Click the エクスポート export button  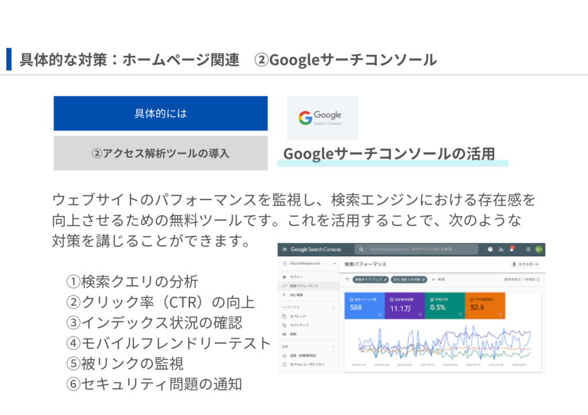(x=525, y=264)
